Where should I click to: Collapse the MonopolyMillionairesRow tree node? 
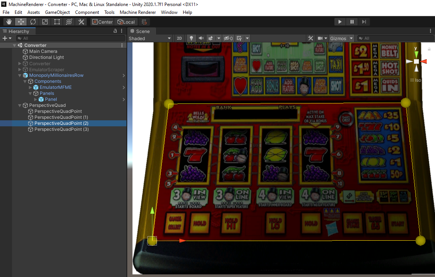point(20,75)
